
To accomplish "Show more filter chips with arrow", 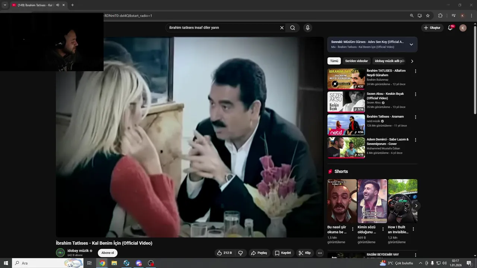I will 412,61.
